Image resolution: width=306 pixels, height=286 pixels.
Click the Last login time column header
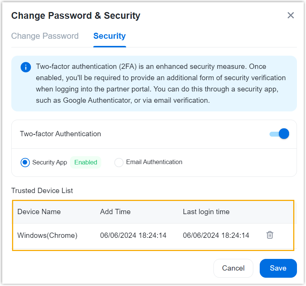206,211
